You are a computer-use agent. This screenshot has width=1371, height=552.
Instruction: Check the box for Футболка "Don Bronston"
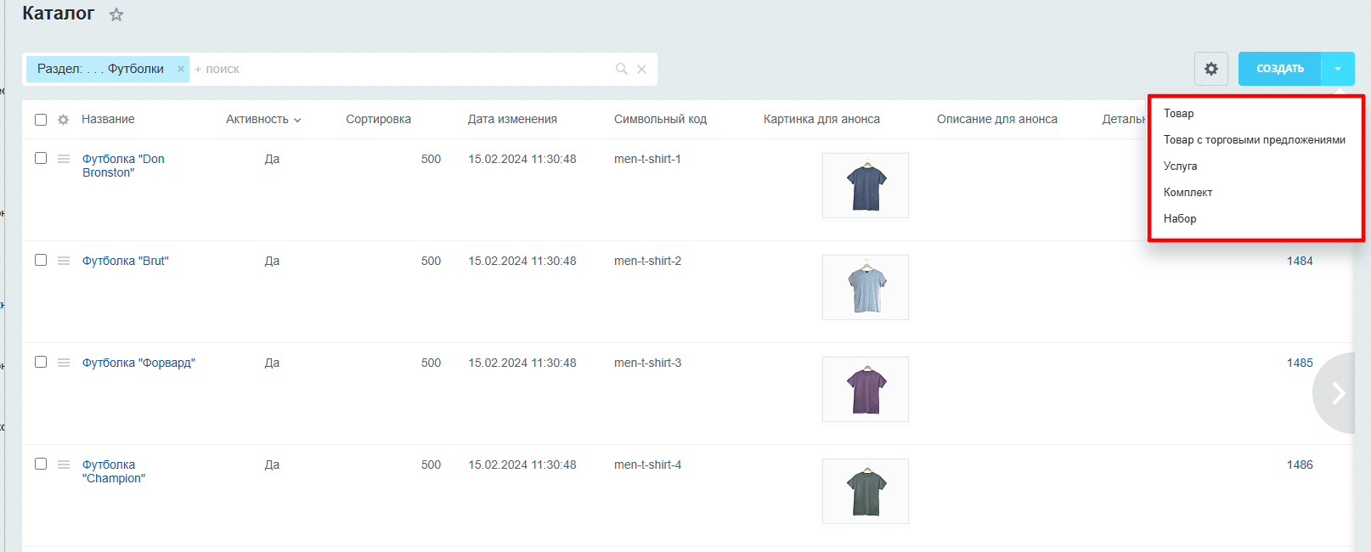click(x=41, y=158)
